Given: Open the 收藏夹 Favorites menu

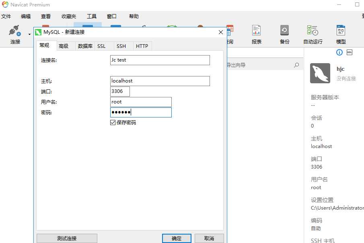Looking at the screenshot, I should pos(69,16).
